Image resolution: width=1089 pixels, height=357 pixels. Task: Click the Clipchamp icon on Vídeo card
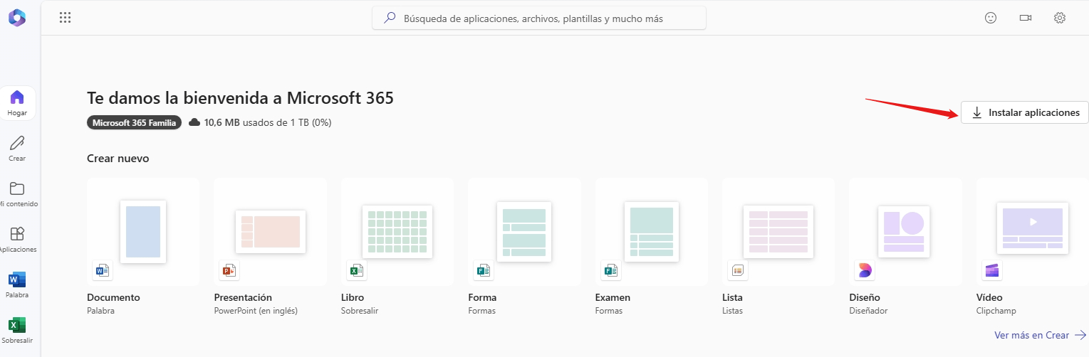click(x=992, y=270)
